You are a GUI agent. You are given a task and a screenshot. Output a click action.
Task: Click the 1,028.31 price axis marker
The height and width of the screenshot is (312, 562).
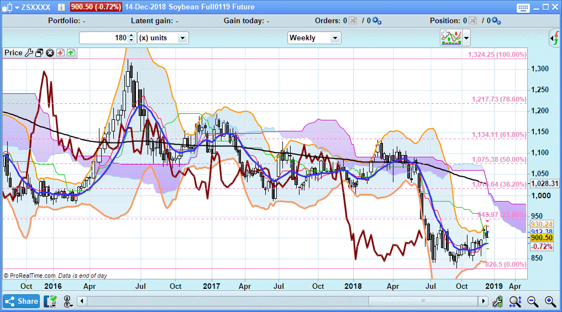pos(544,184)
